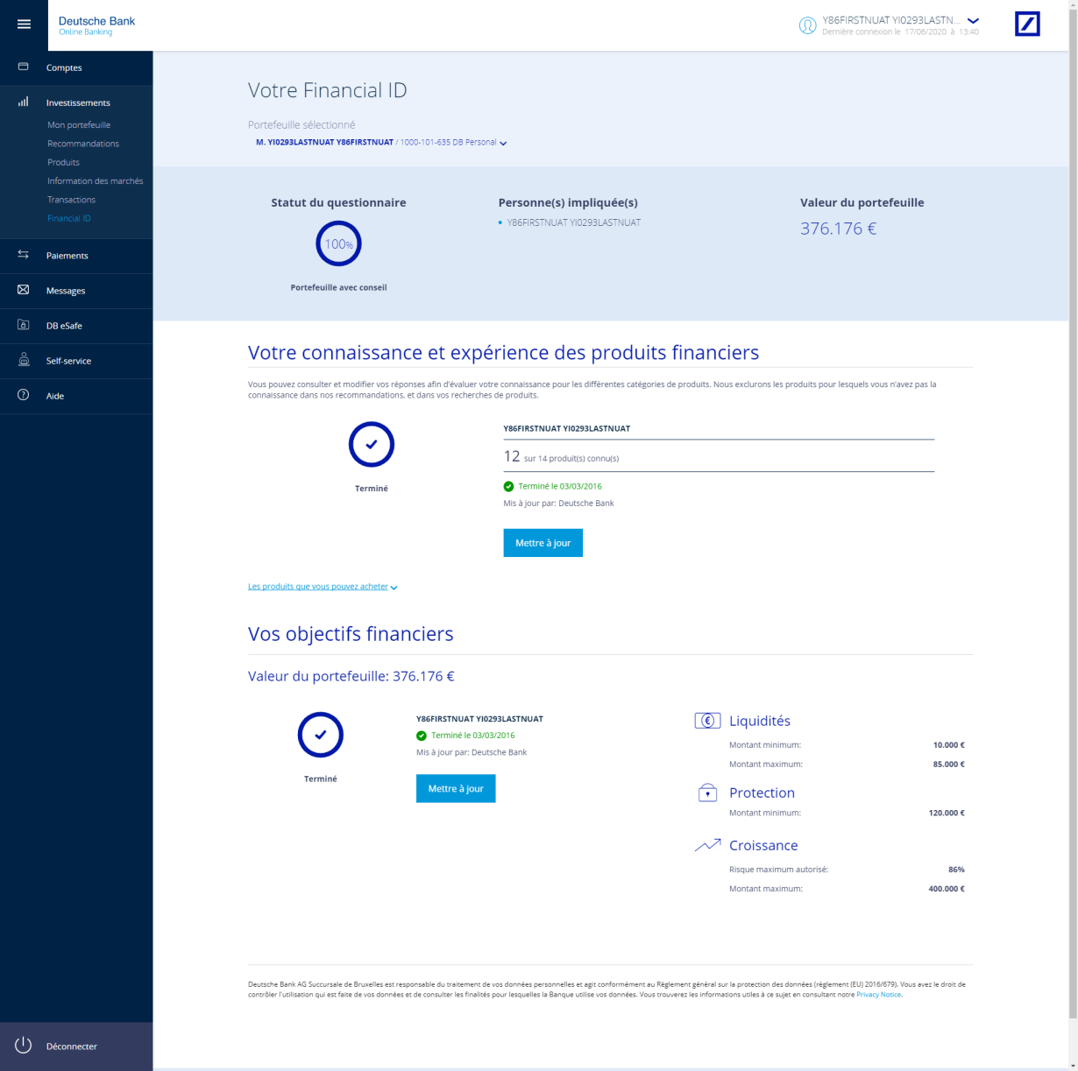Click the 100% questionnaire progress circle
The height and width of the screenshot is (1071, 1078).
point(338,243)
